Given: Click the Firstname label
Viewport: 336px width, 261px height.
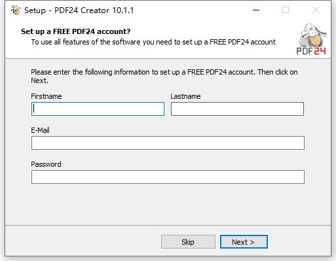Looking at the screenshot, I should pos(47,96).
